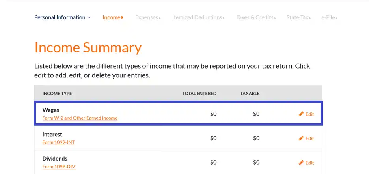
Task: Go to the Expenses section
Action: pyautogui.click(x=147, y=17)
